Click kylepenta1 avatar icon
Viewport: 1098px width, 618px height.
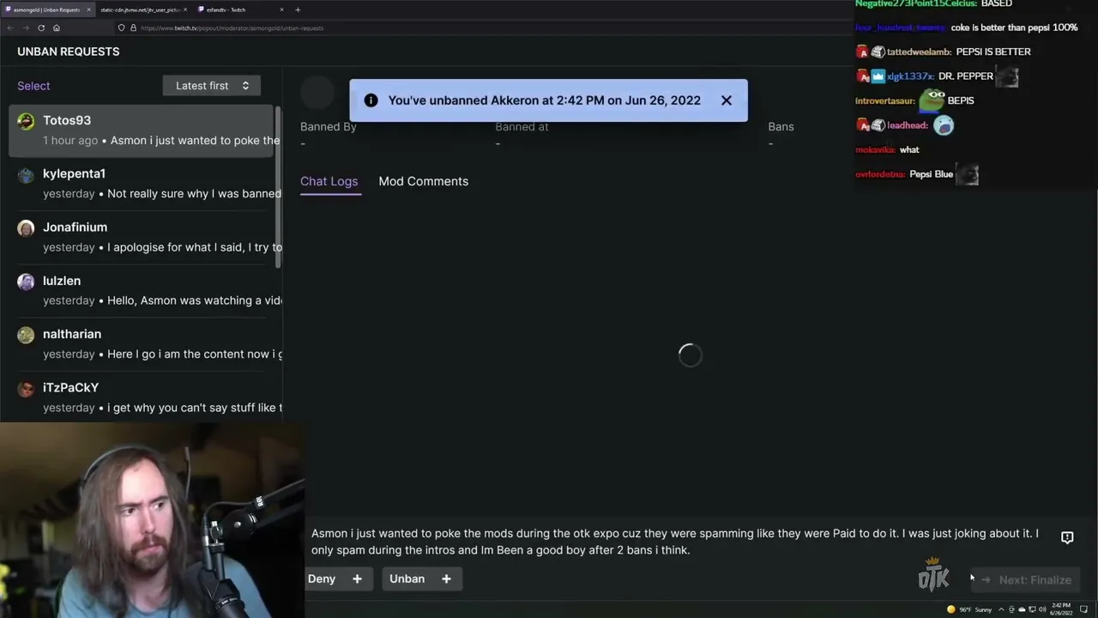[26, 174]
